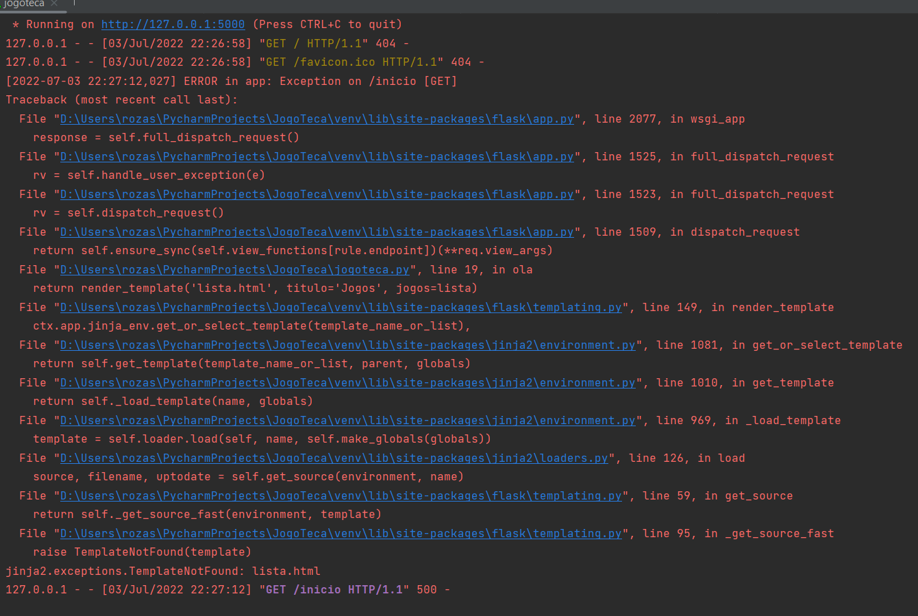Open app.py link on the line 1523 row

[x=317, y=195]
